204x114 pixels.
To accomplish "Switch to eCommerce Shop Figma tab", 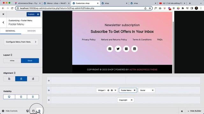I will (x=28, y=3).
